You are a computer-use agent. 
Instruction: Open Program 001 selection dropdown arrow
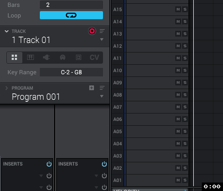click(x=102, y=96)
